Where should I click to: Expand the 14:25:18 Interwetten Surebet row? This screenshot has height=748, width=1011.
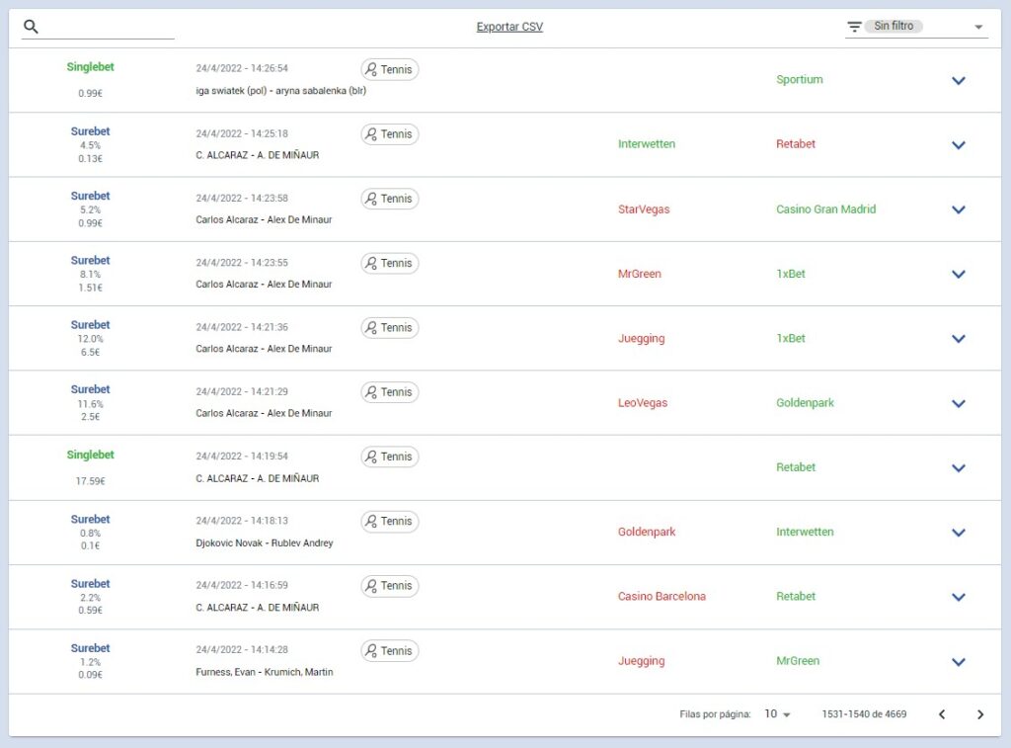click(958, 145)
